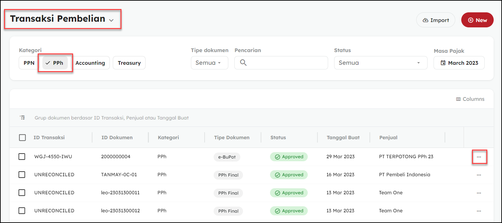Image resolution: width=502 pixels, height=223 pixels.
Task: Open the Status filter dropdown
Action: pos(381,63)
